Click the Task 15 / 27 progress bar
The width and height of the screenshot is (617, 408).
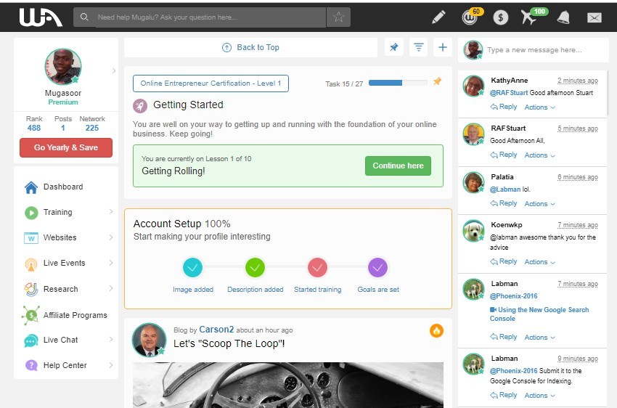pyautogui.click(x=398, y=83)
